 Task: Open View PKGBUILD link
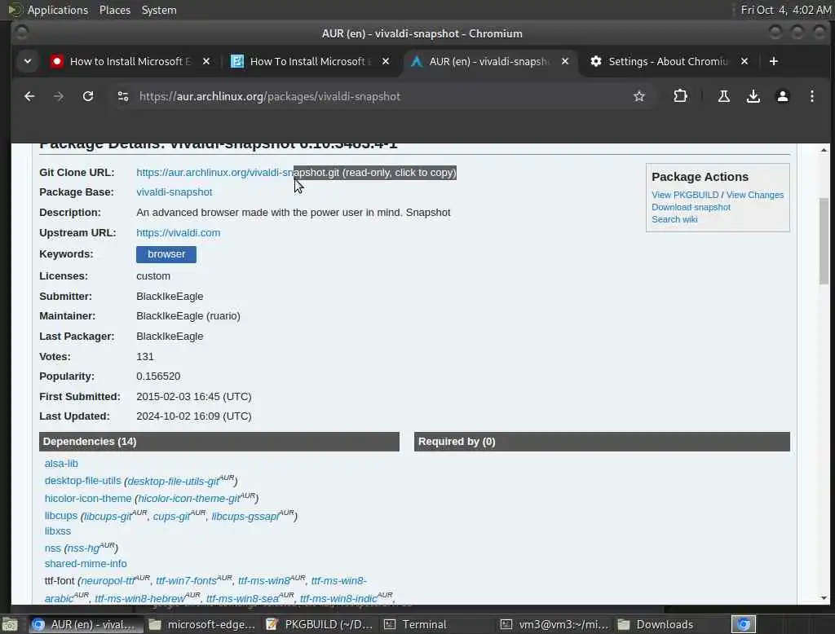tap(685, 195)
